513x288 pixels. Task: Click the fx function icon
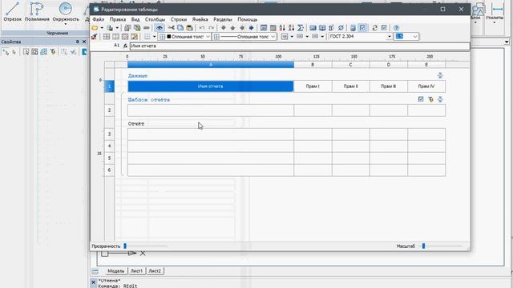125,46
